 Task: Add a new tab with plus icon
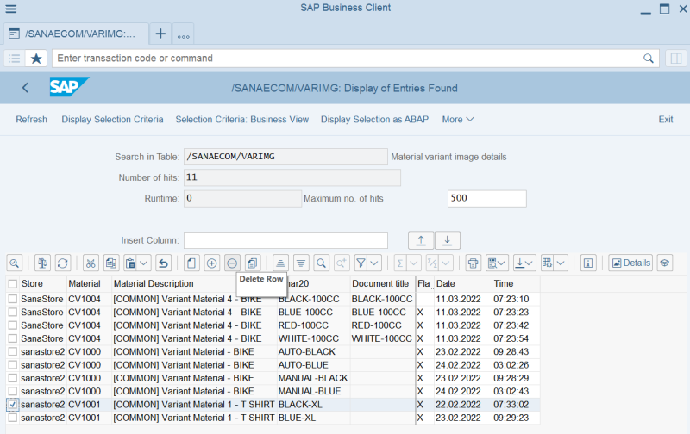pyautogui.click(x=160, y=34)
